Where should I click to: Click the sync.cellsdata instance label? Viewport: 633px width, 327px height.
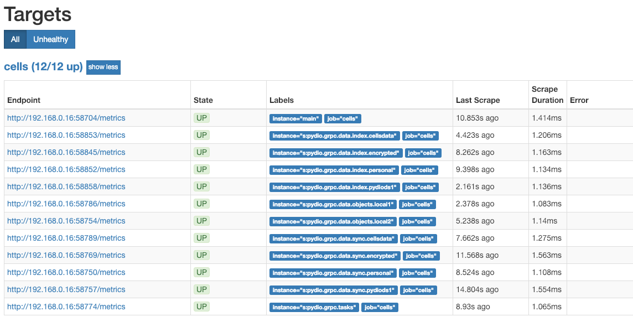334,238
